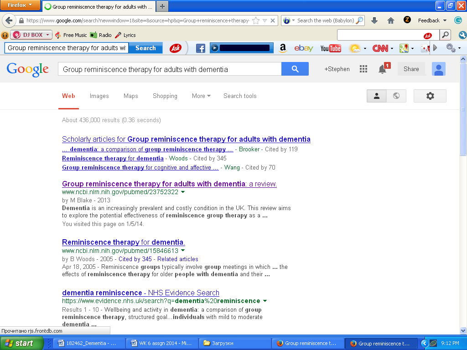
Task: Open Amazon from the toolbar shortcut
Action: [x=283, y=48]
